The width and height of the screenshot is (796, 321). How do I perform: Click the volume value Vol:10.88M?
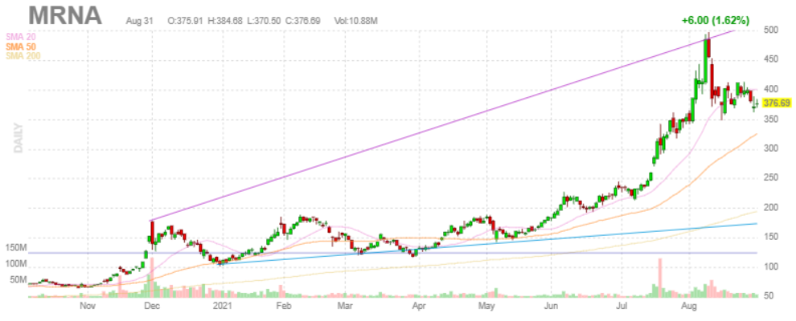(355, 21)
